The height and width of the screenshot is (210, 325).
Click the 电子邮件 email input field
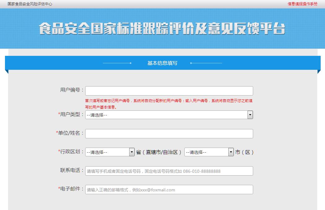point(169,190)
